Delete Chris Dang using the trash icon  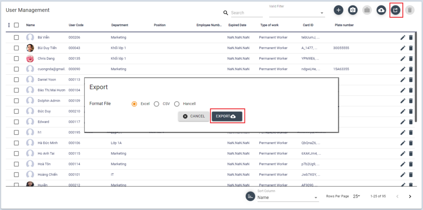point(411,59)
